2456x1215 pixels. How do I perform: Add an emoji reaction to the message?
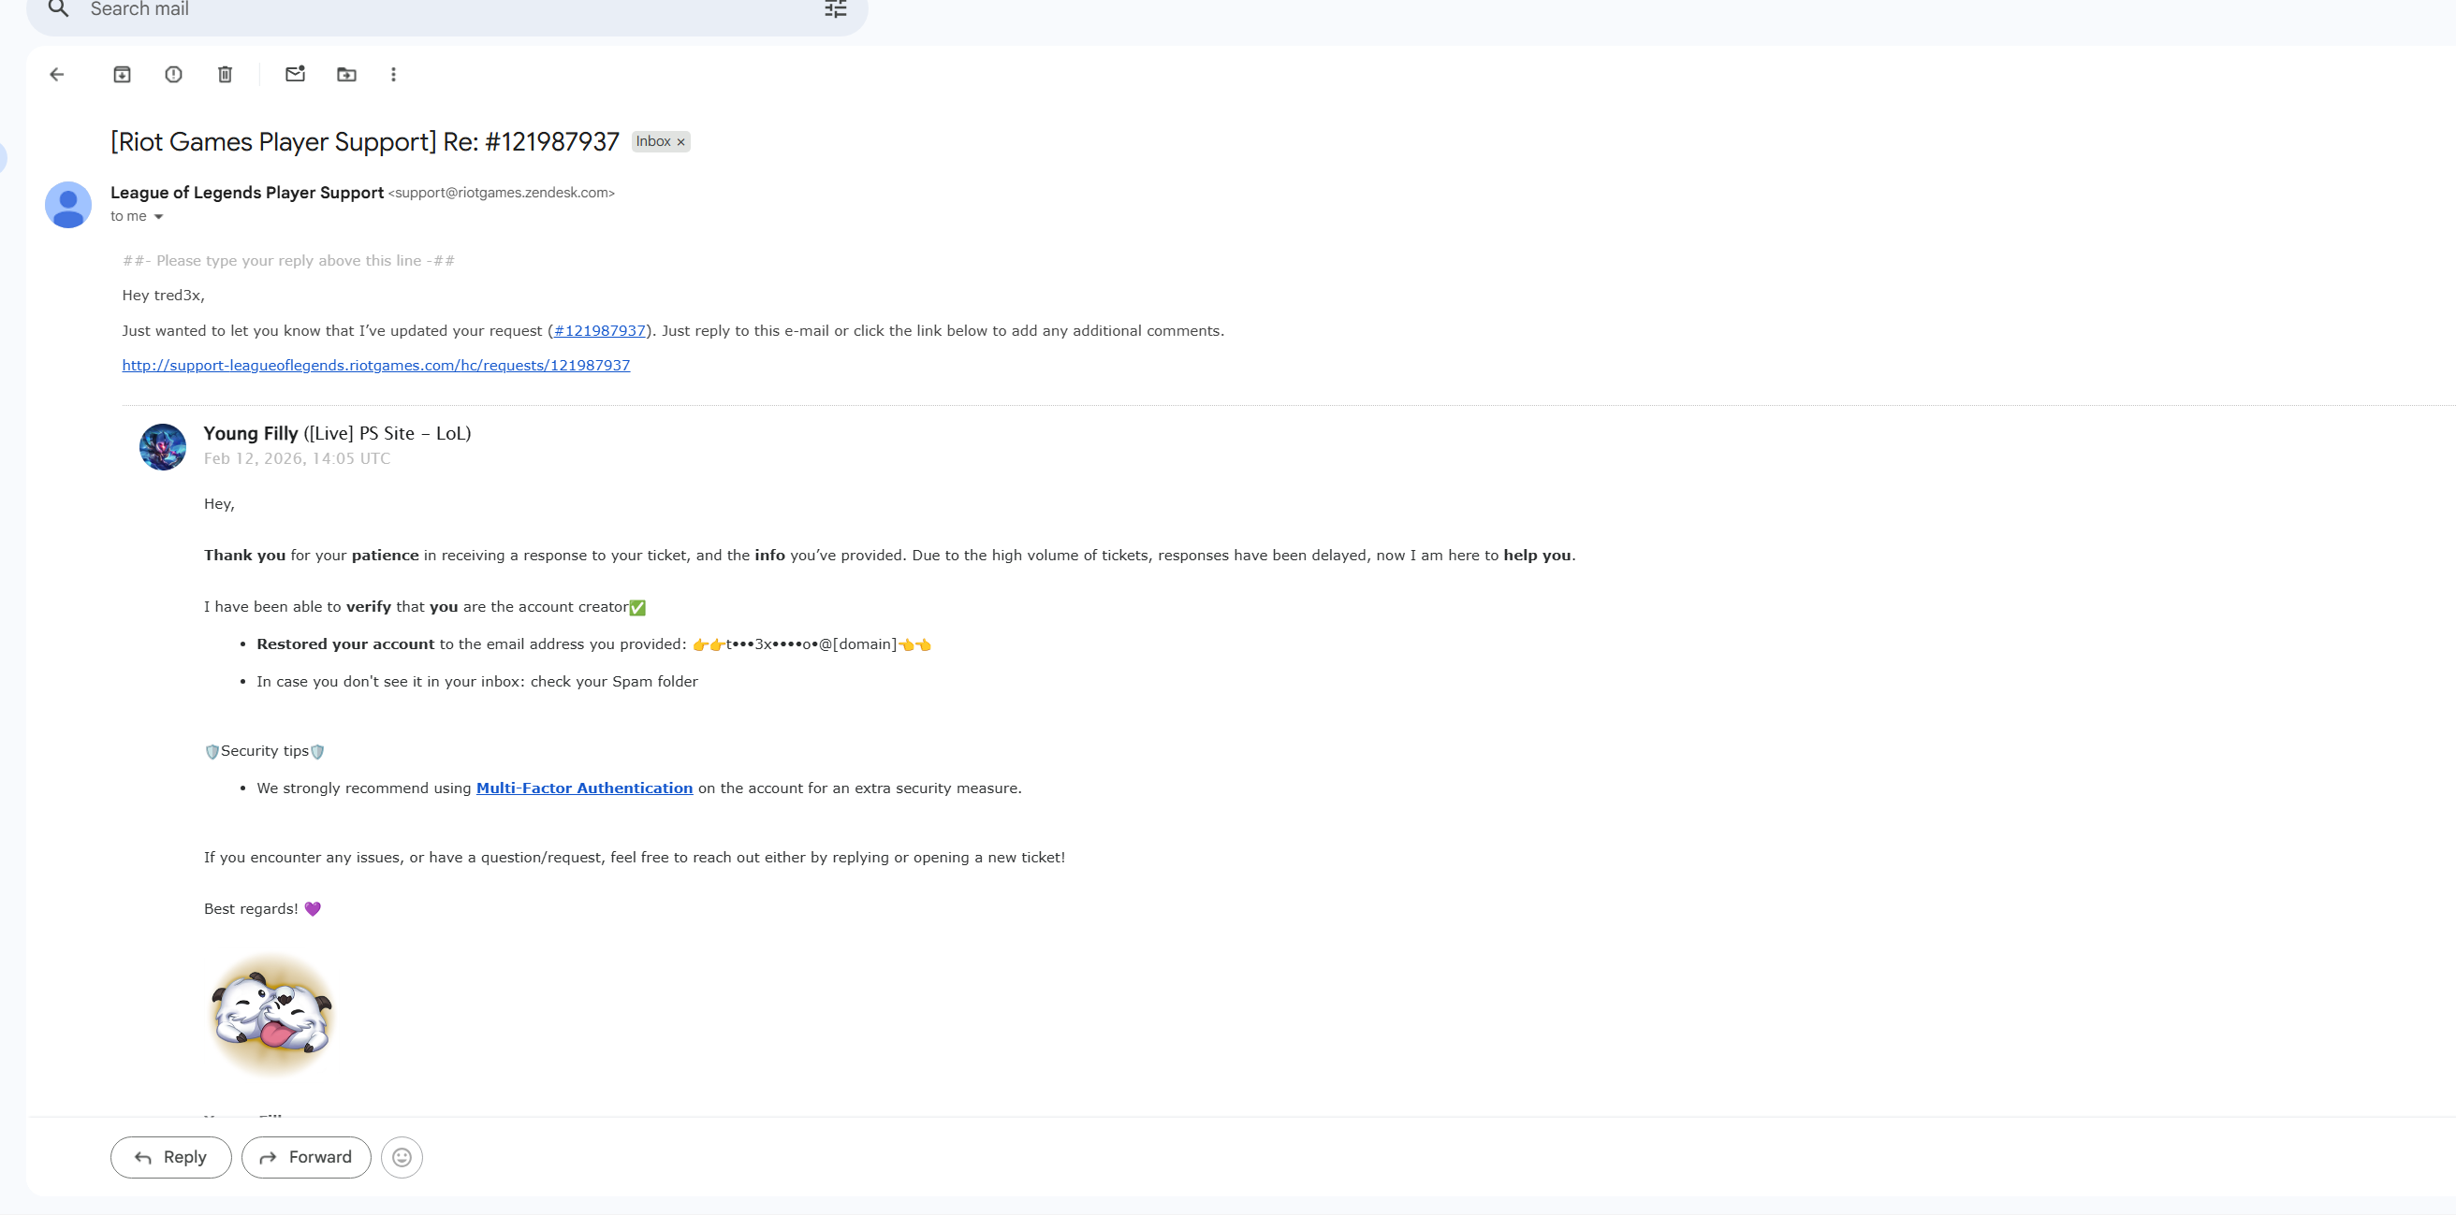[x=402, y=1157]
